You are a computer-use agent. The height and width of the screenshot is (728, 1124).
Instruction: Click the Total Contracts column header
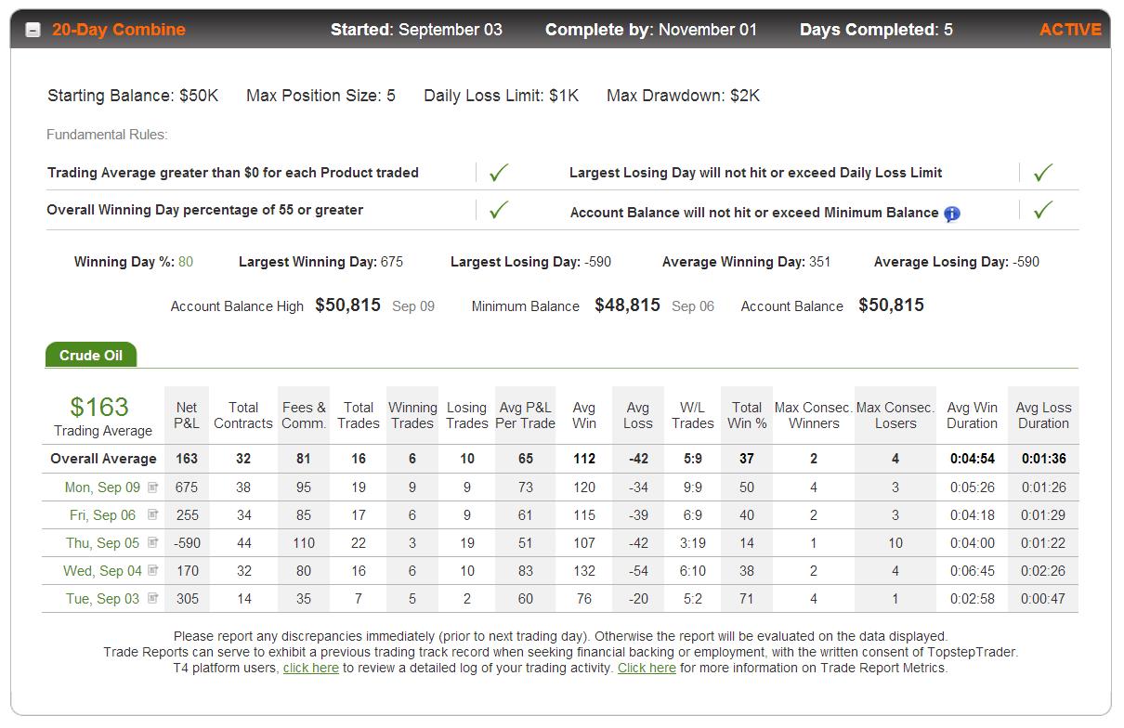pos(243,415)
